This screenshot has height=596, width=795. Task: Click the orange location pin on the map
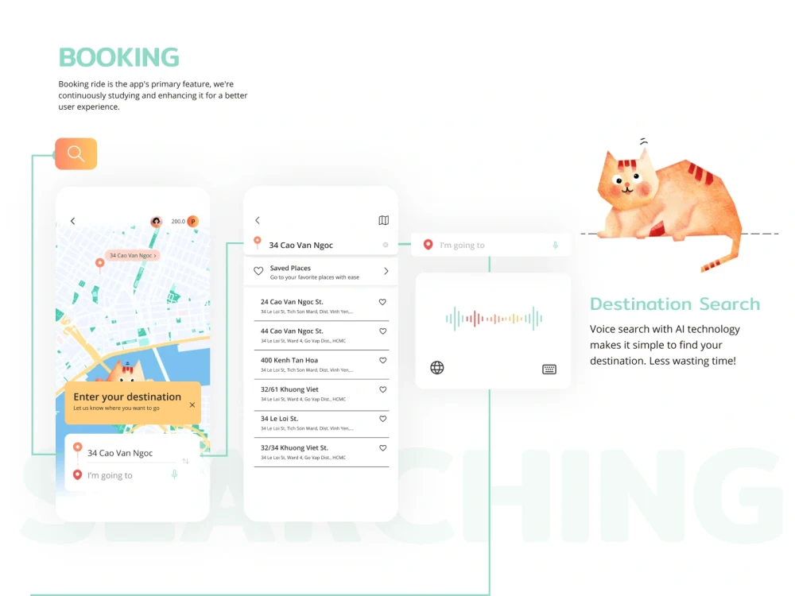(x=100, y=264)
